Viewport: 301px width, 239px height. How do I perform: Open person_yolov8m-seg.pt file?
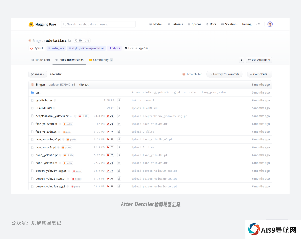coord(51,171)
